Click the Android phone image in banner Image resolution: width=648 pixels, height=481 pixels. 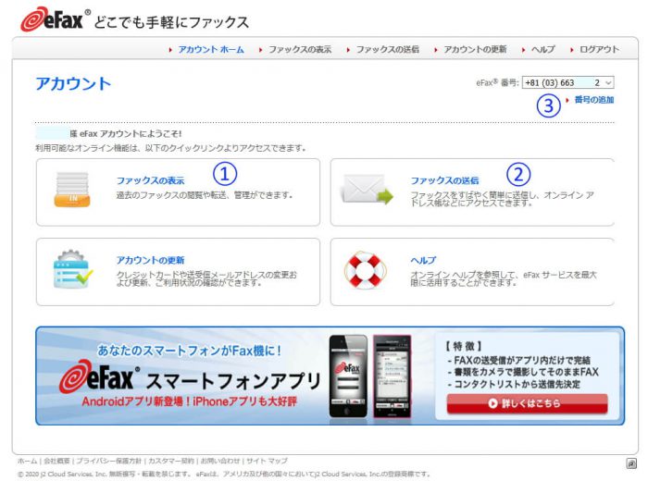392,376
